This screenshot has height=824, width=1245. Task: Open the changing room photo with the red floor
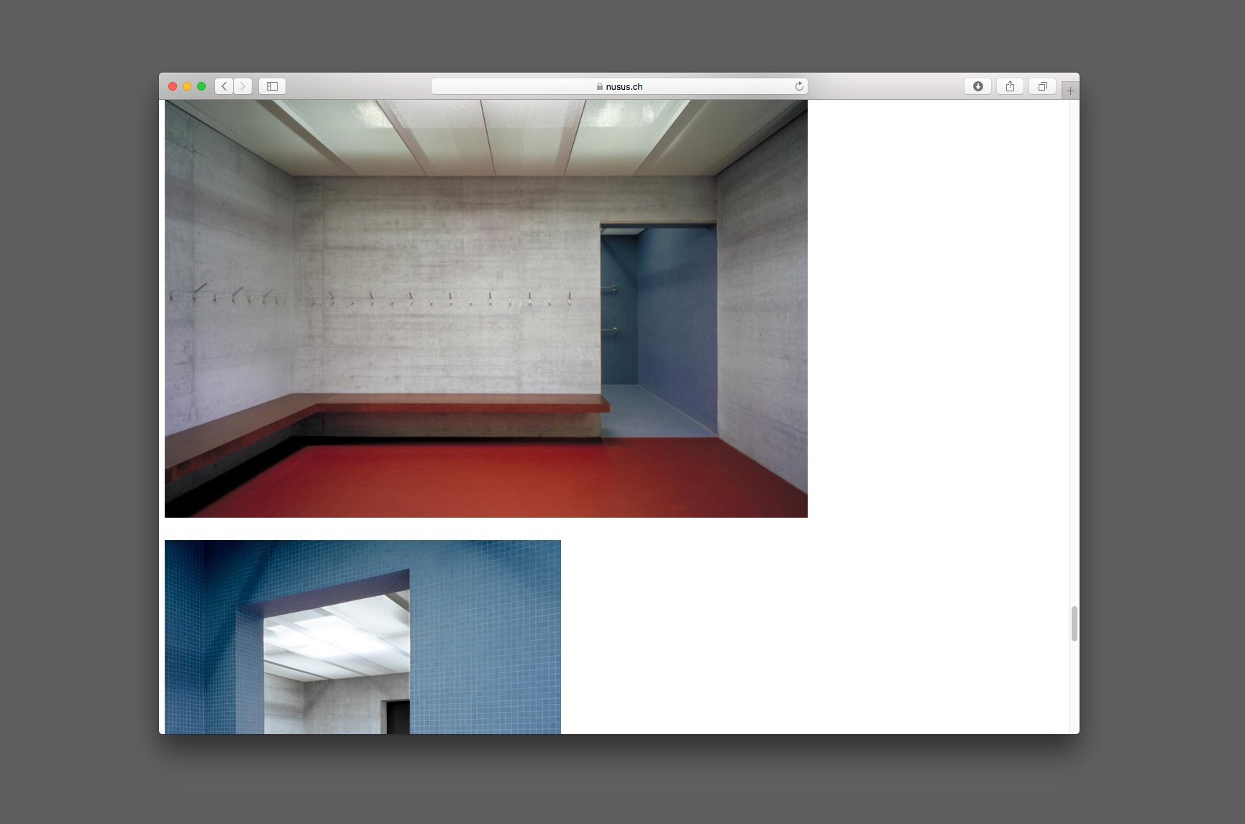pos(485,309)
